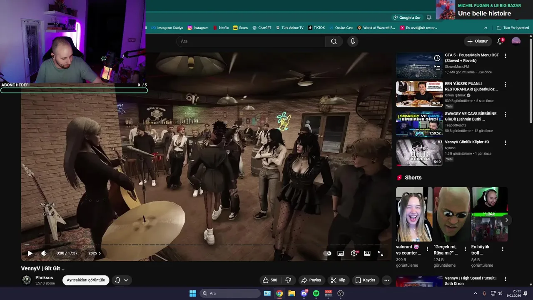This screenshot has width=533, height=300.
Task: Open SWAGGY VE CAVS BİRBİRİNE GİRDİ title
Action: click(x=471, y=116)
